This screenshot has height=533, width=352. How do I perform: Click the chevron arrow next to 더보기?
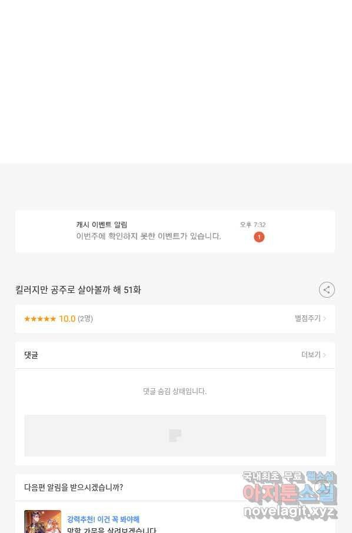pyautogui.click(x=325, y=355)
